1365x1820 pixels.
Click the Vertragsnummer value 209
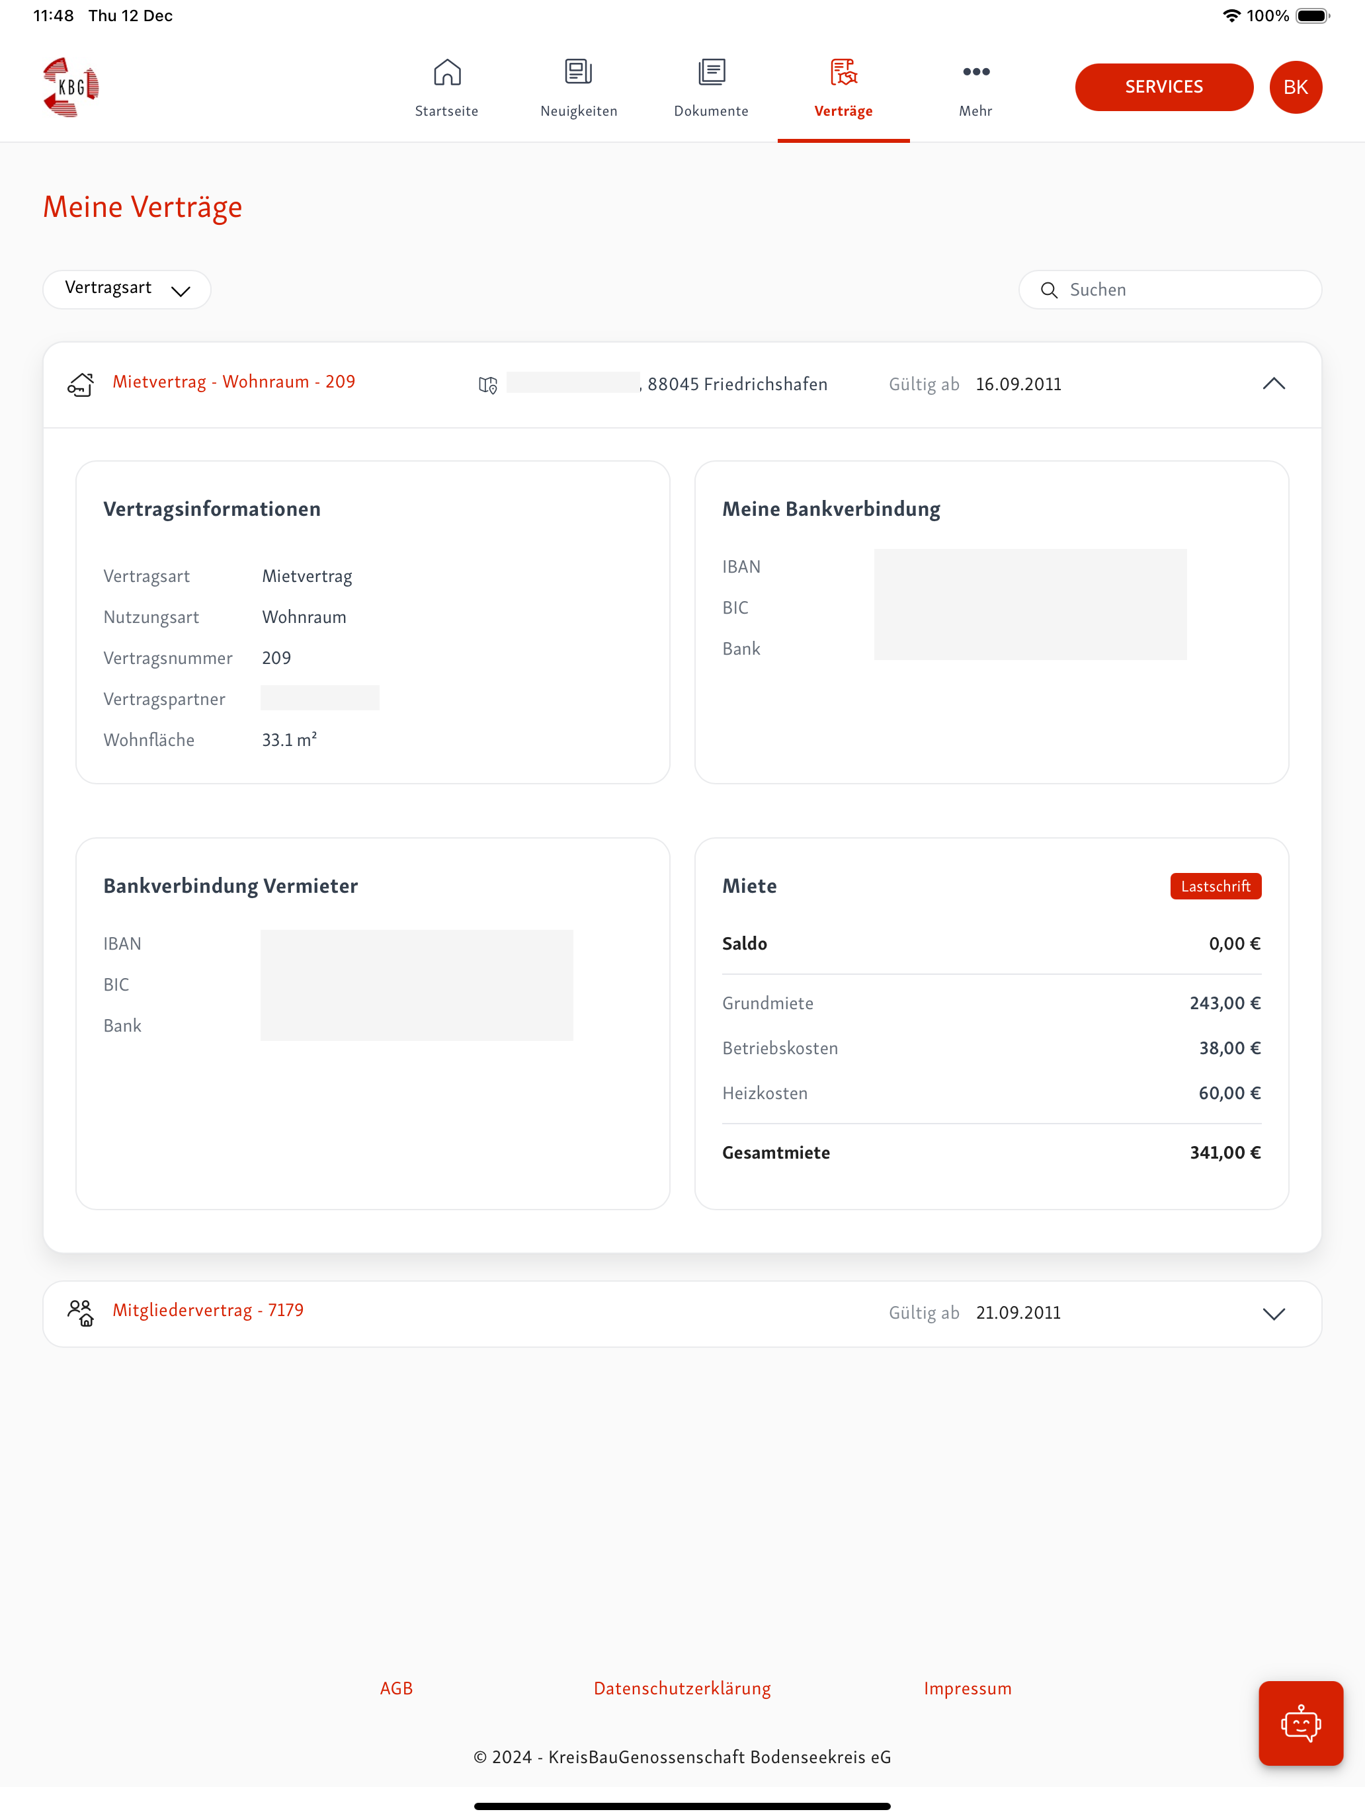pyautogui.click(x=276, y=658)
